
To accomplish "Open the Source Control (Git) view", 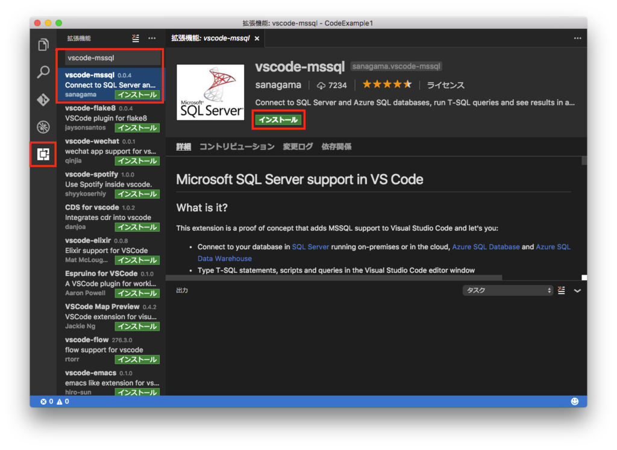I will (43, 99).
